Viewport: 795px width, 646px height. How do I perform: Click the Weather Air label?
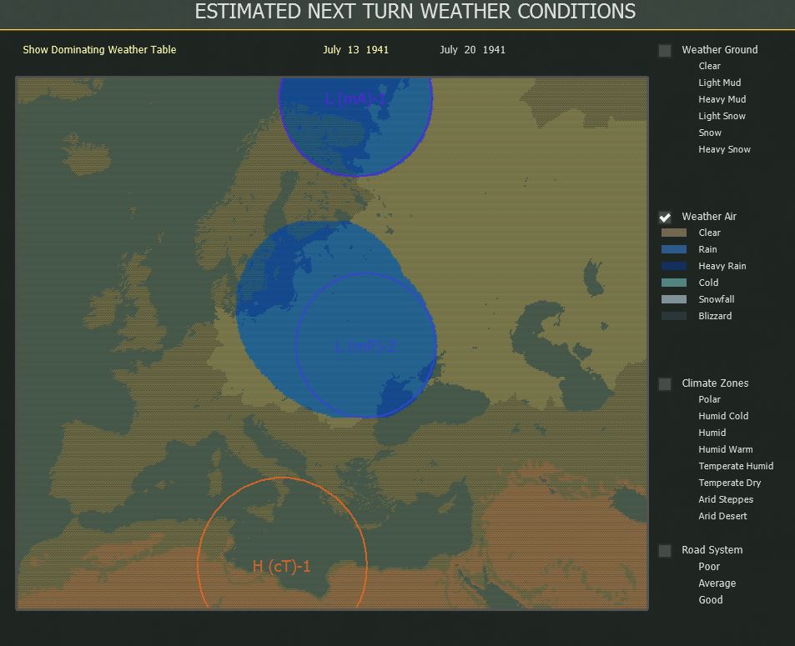click(x=709, y=217)
